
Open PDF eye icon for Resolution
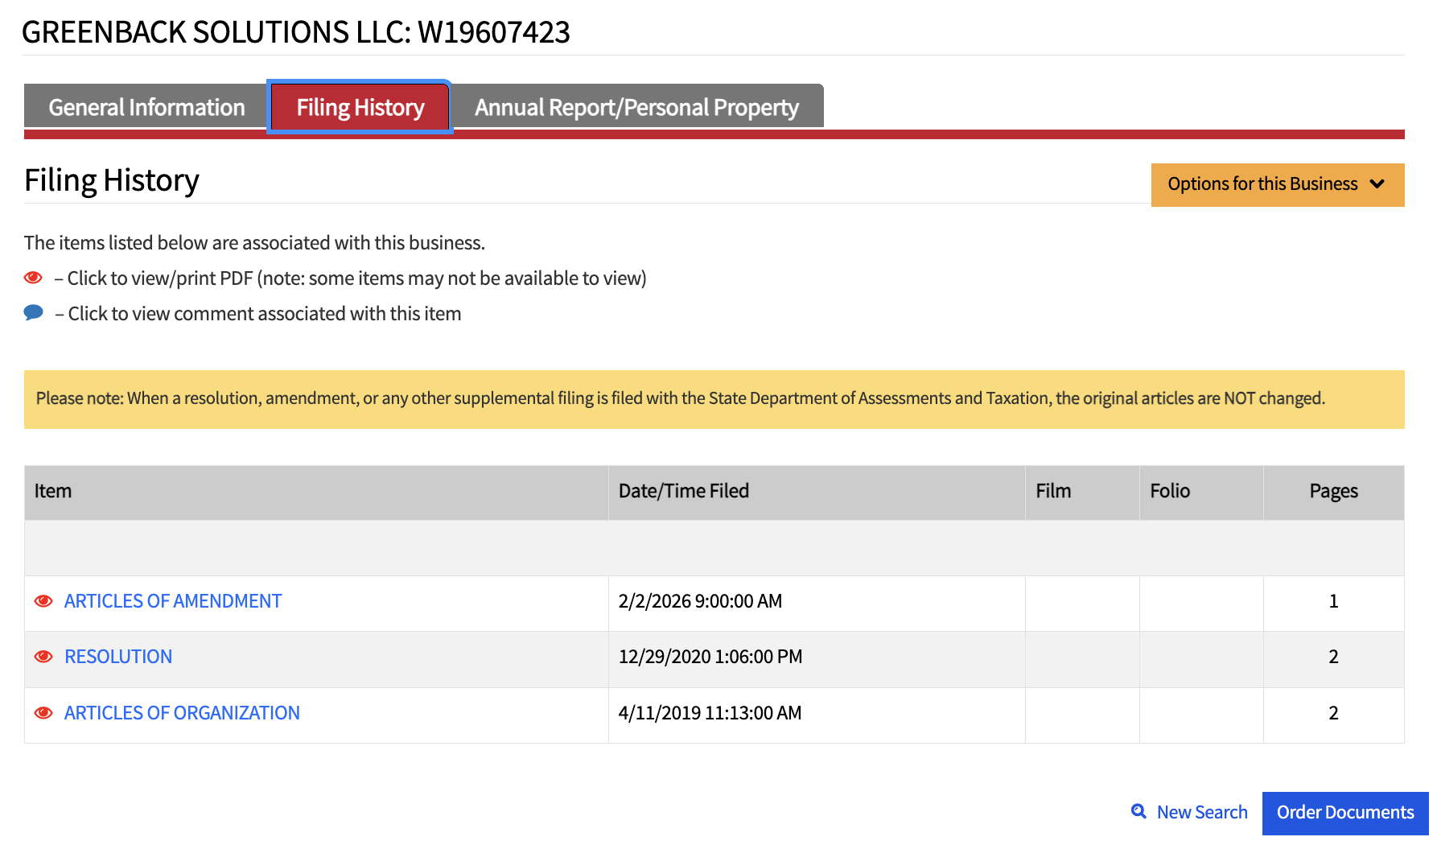(x=43, y=657)
